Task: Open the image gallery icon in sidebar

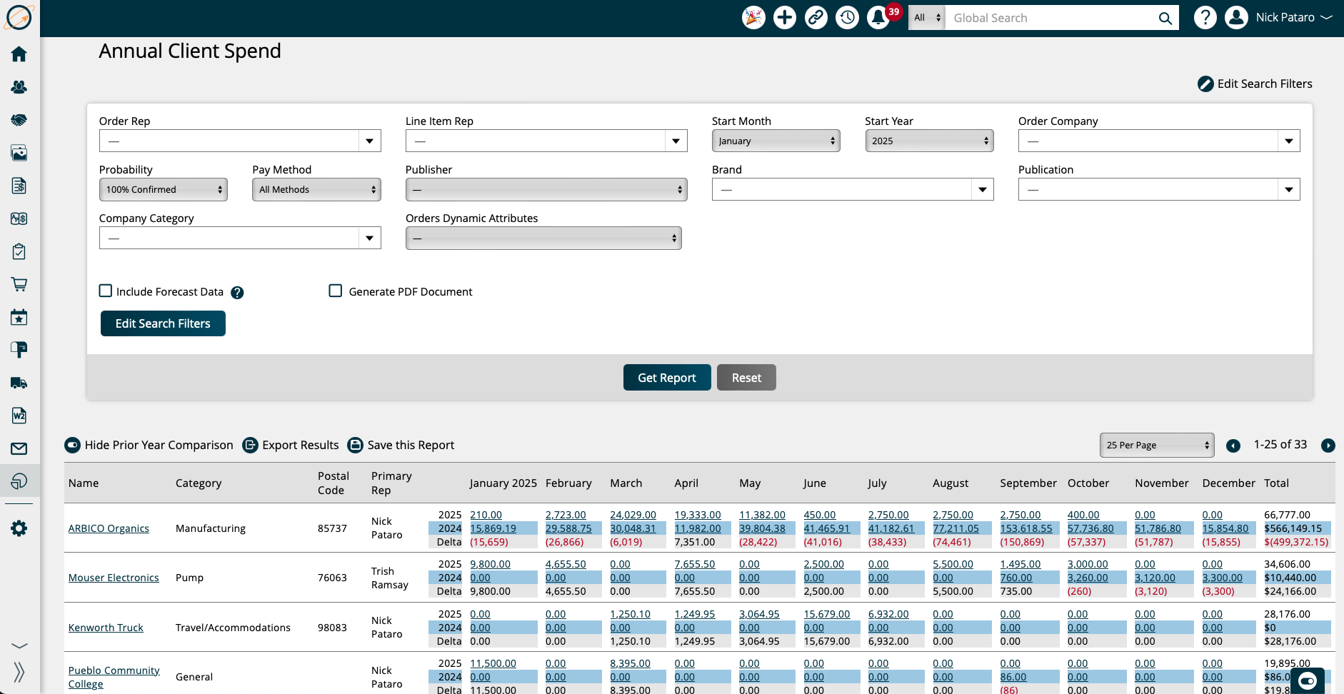Action: click(19, 153)
